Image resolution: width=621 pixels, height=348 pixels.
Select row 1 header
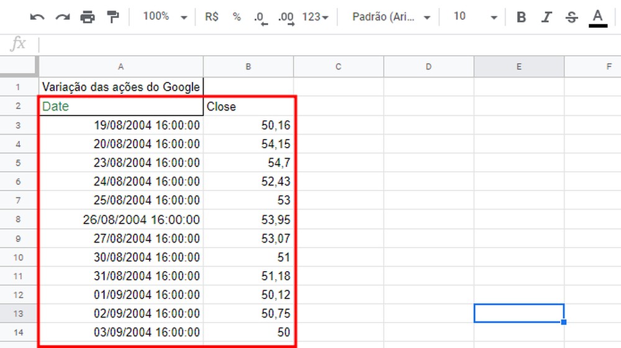[19, 87]
